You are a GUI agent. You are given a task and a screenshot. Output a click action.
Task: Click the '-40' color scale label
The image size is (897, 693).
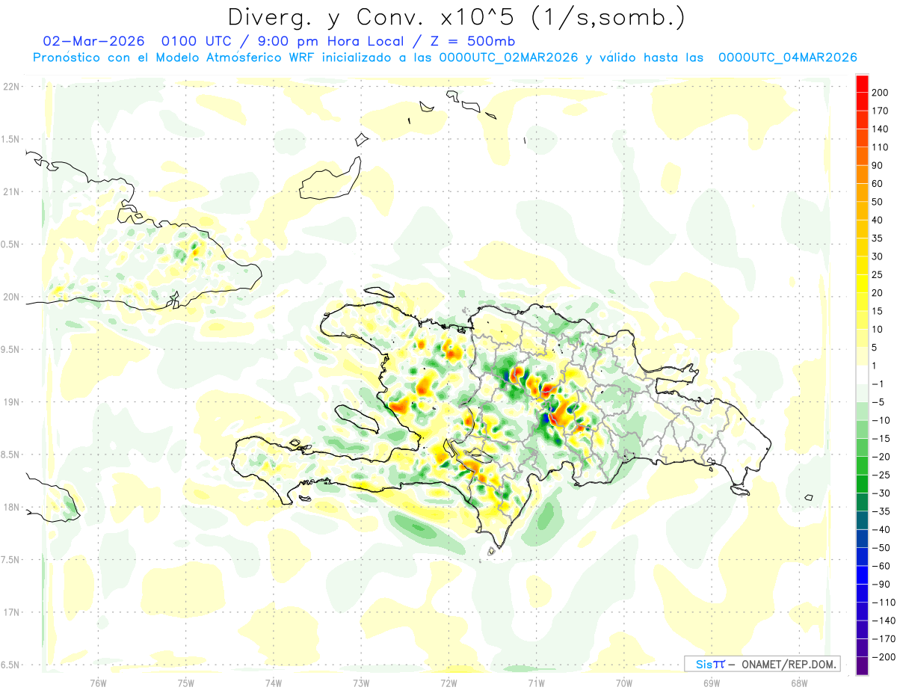882,529
